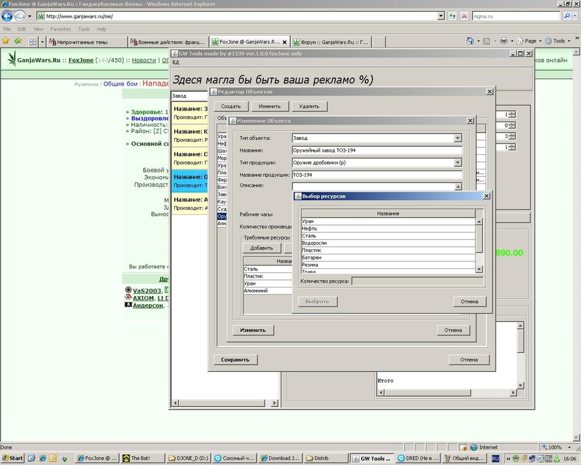This screenshot has height=465, width=581.
Task: Select Батареи in resource list
Action: (x=389, y=257)
